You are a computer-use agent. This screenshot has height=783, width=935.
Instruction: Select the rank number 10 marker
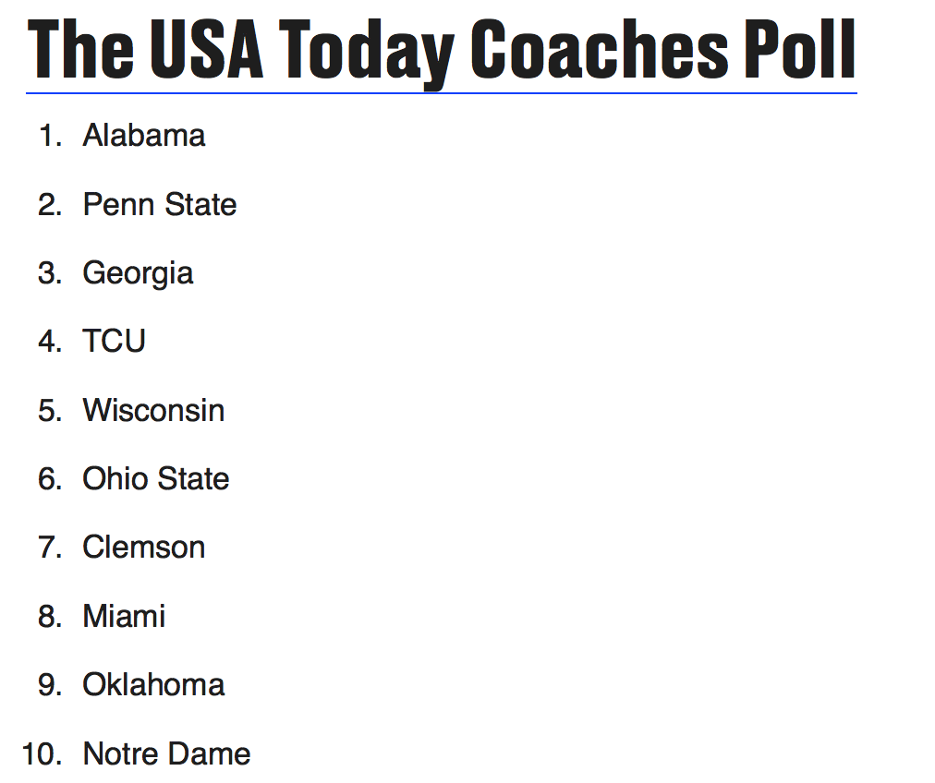click(x=42, y=753)
